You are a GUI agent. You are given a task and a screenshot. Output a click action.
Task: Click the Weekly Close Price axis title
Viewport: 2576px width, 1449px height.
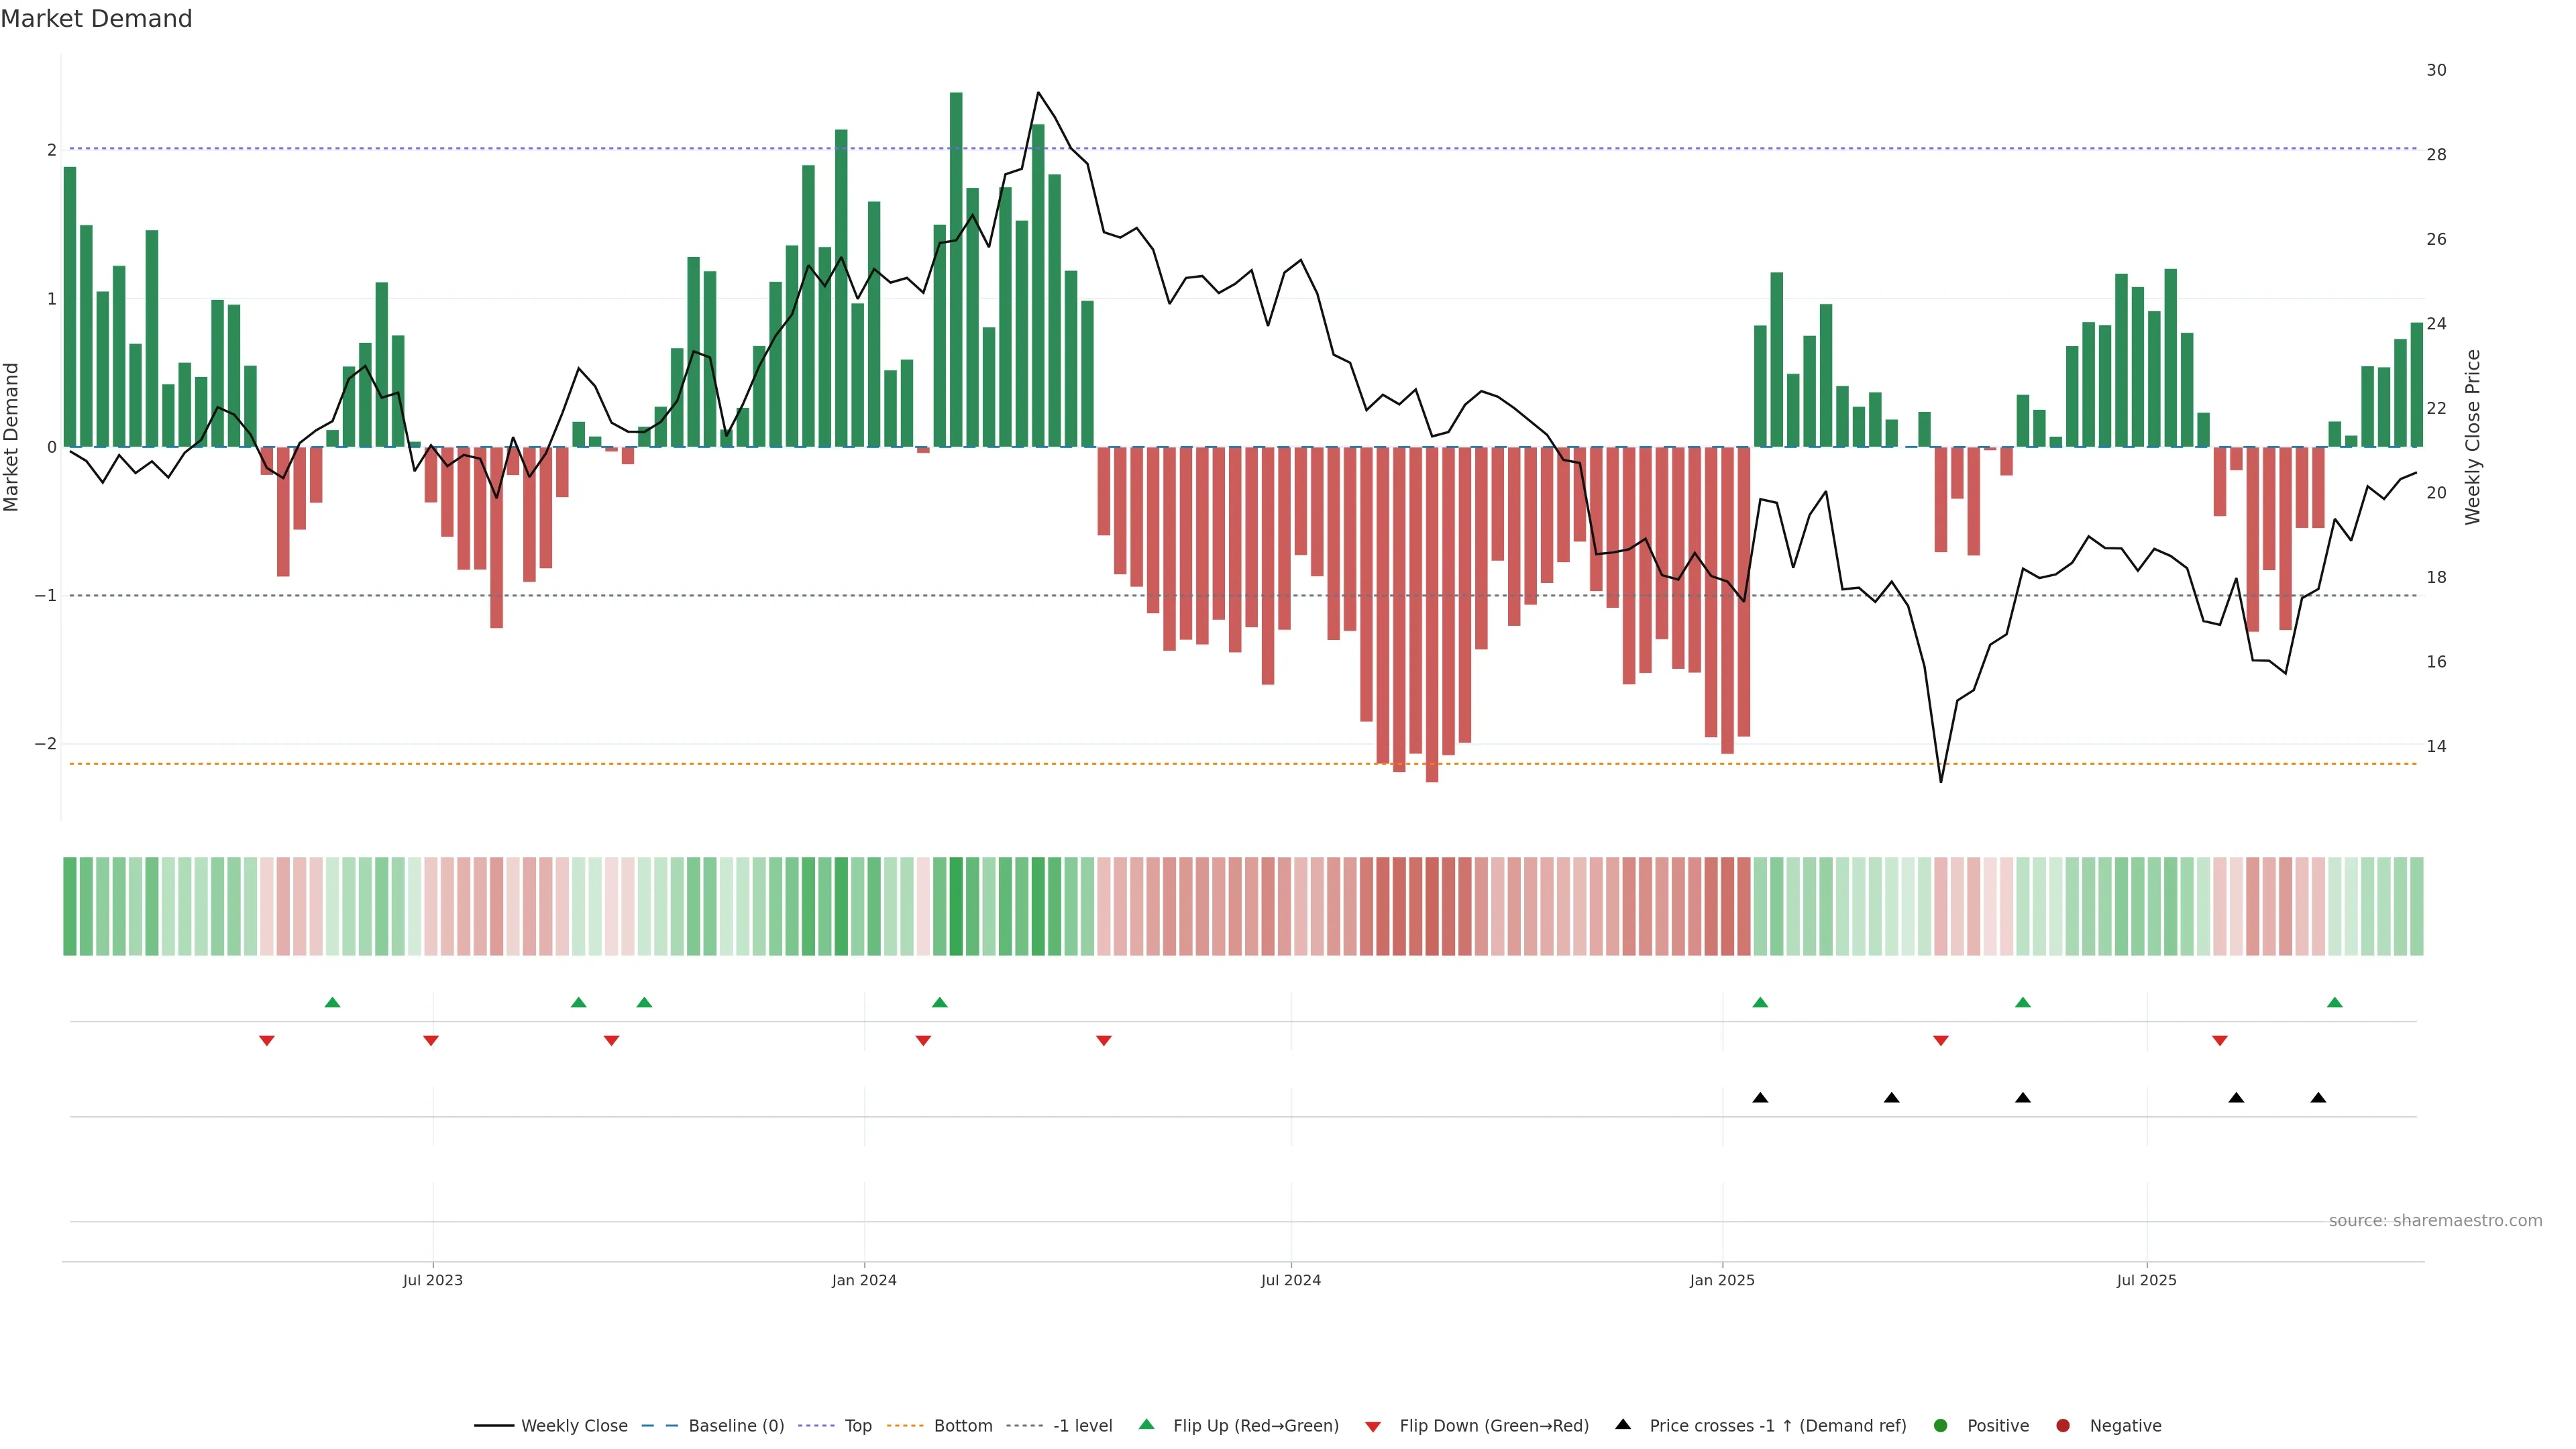pyautogui.click(x=2473, y=437)
